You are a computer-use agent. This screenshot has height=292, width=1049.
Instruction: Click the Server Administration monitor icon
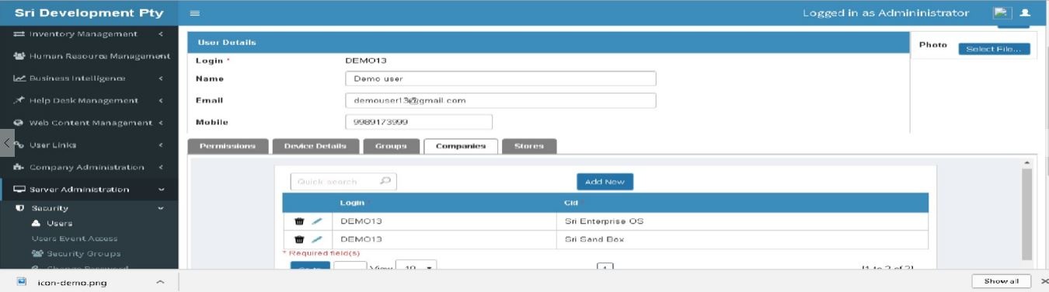click(19, 189)
